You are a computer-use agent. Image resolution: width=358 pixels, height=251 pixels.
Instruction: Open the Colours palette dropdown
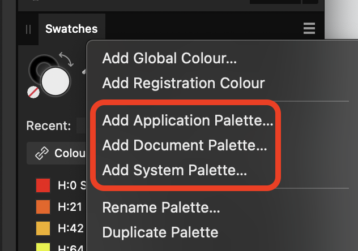pos(69,153)
